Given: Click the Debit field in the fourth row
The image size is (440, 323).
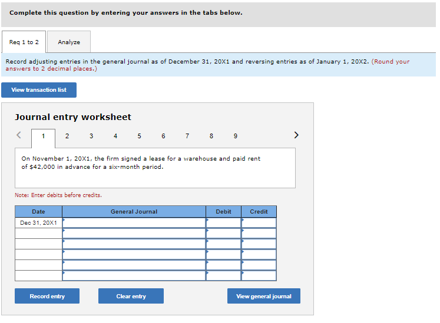Looking at the screenshot, I should (224, 255).
